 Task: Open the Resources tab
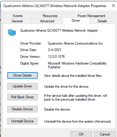(50, 16)
